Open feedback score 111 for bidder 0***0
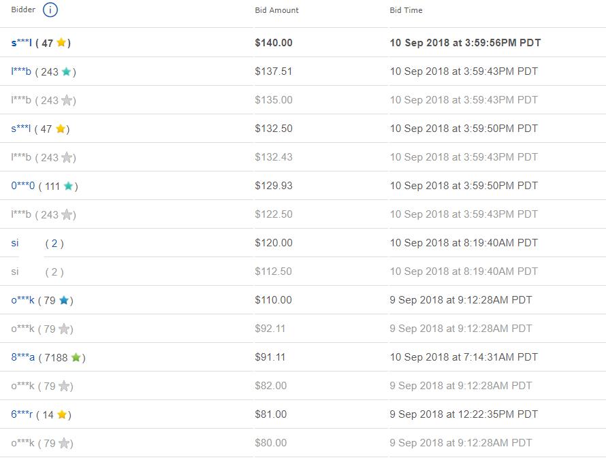Image resolution: width=606 pixels, height=462 pixels. [x=52, y=186]
